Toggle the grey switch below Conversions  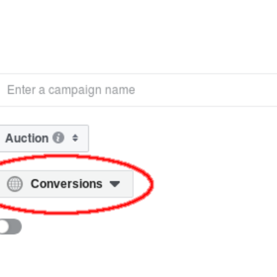(x=11, y=227)
